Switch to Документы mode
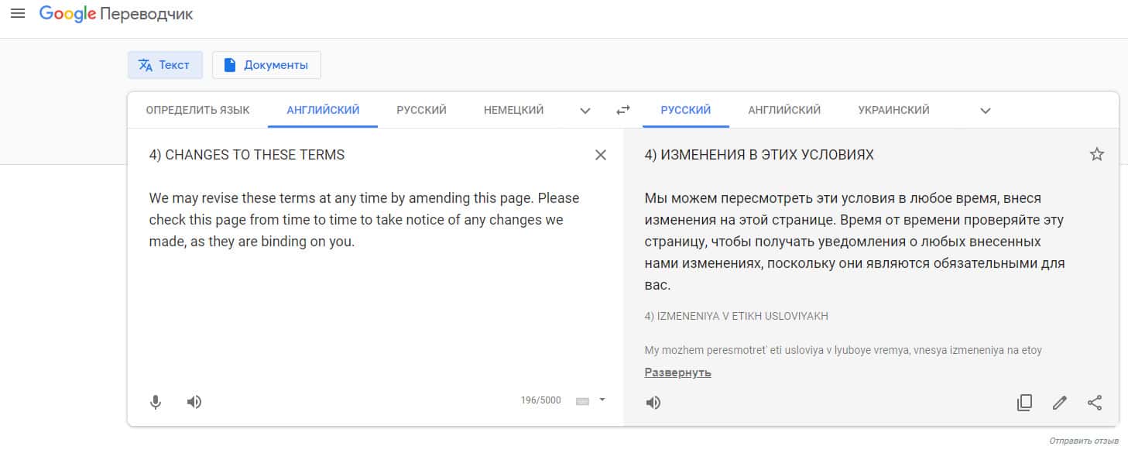The height and width of the screenshot is (453, 1128). [266, 65]
